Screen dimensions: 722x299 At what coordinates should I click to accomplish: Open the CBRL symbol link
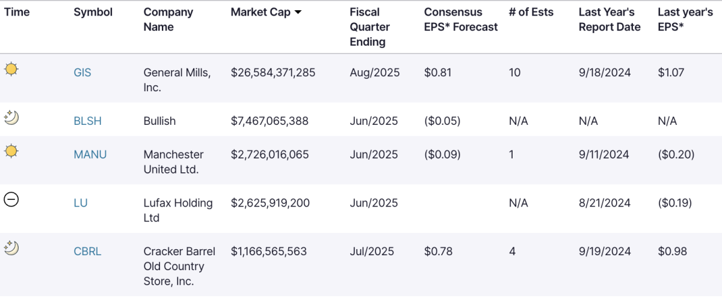tap(87, 252)
